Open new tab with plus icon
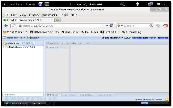The width and height of the screenshot is (173, 108). [x=58, y=20]
